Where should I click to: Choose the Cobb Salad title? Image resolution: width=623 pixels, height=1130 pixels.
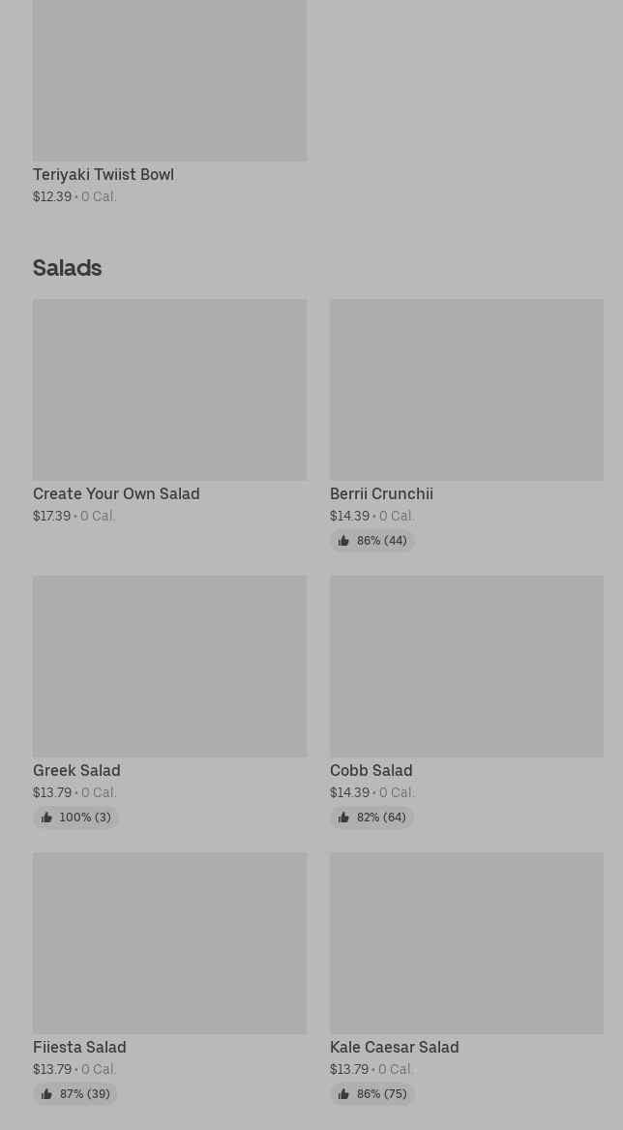click(x=371, y=771)
